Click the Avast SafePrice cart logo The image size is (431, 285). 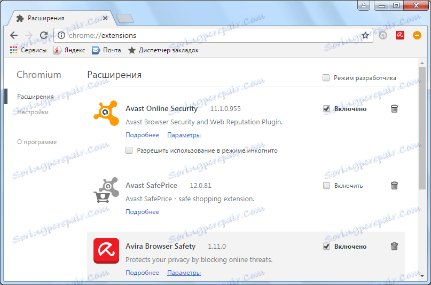point(106,189)
